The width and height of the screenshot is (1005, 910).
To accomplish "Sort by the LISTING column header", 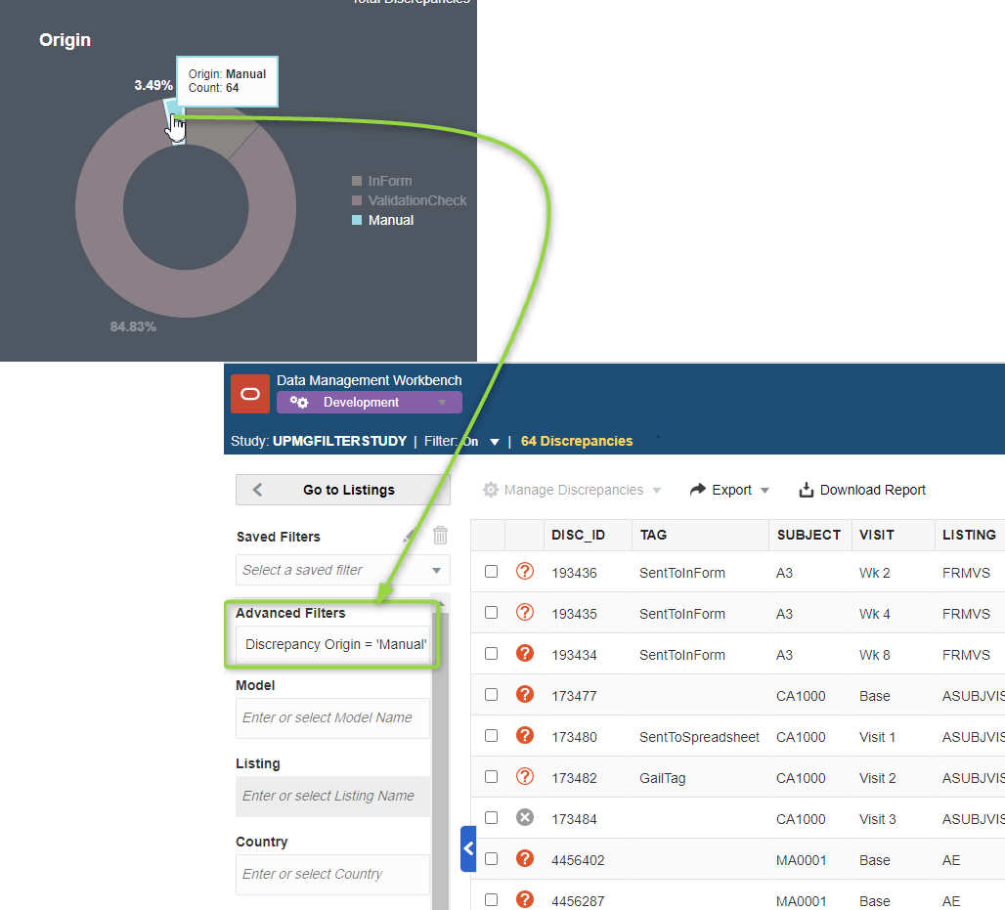I will pyautogui.click(x=969, y=535).
